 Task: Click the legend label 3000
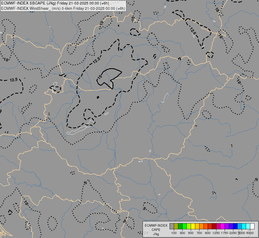[x=242, y=233]
